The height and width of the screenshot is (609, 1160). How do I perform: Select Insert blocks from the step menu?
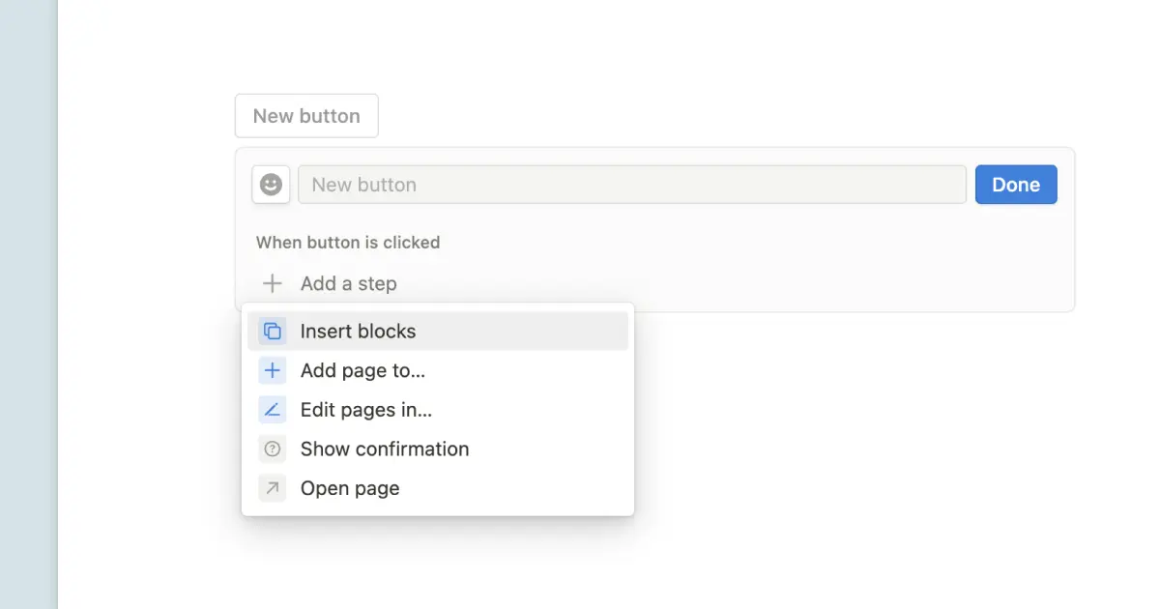358,331
